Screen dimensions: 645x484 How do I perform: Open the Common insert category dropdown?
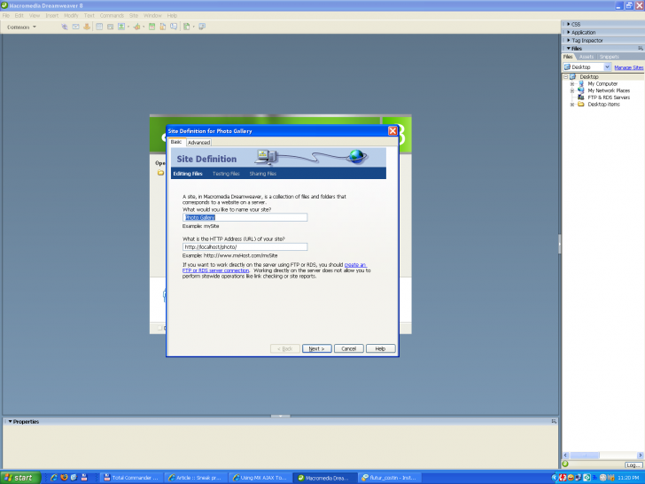[x=21, y=27]
